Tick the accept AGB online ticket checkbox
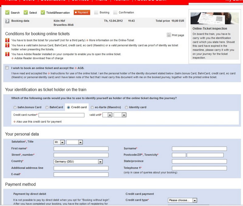 click(x=7, y=68)
